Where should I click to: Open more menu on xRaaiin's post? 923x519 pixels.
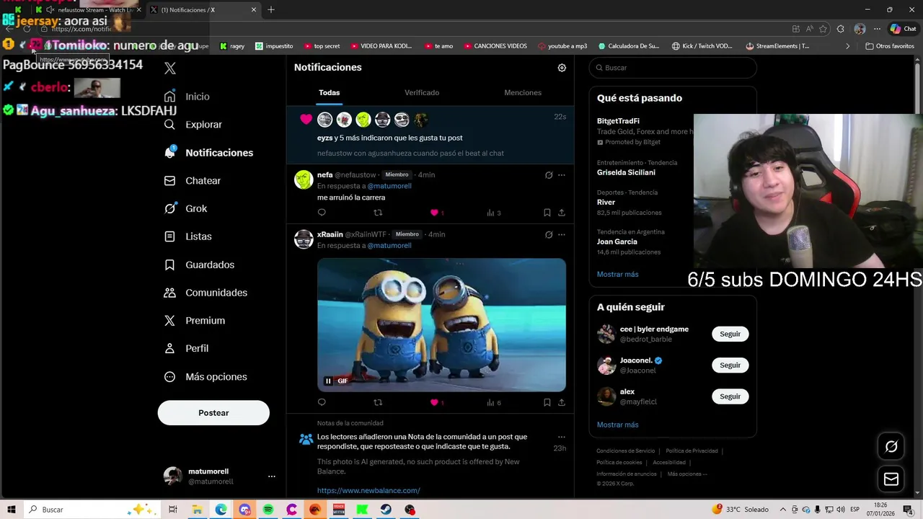[562, 235]
